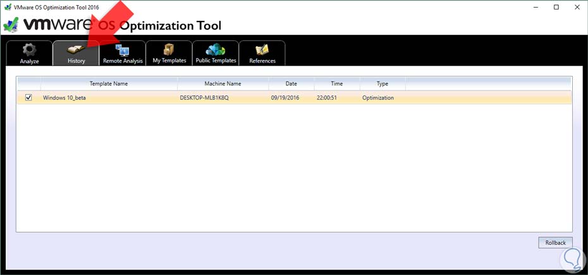The width and height of the screenshot is (588, 275).
Task: Click the app icon in title bar
Action: [8, 7]
